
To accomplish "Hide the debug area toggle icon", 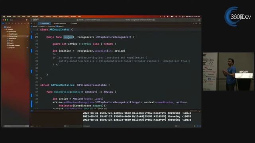I will (199, 111).
